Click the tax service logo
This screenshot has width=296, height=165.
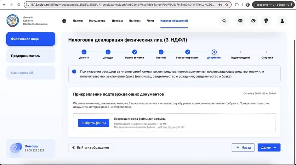click(13, 20)
